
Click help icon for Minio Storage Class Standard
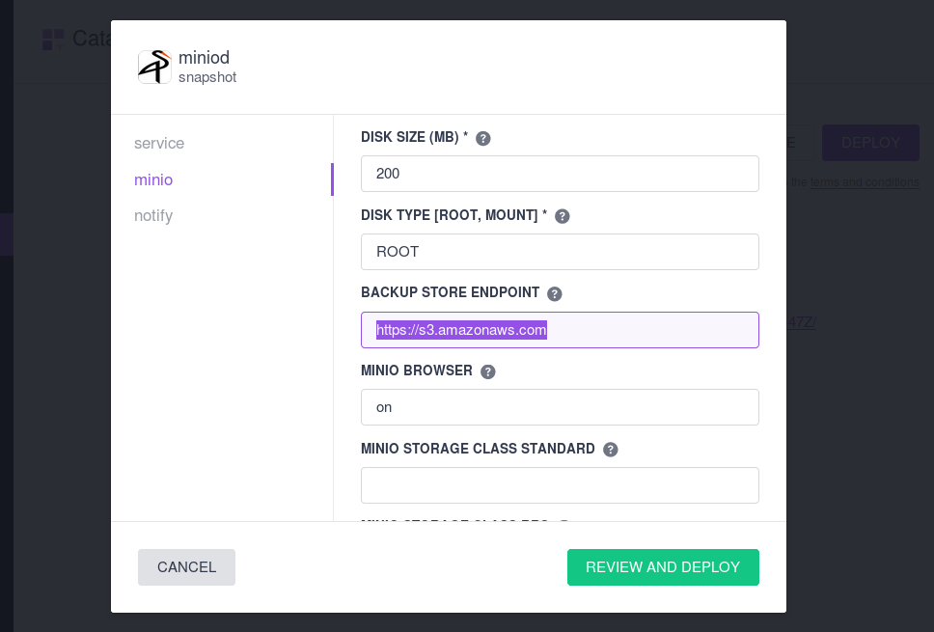point(611,450)
